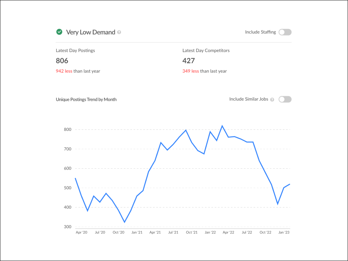Click the Jan '21 axis label
The width and height of the screenshot is (348, 261).
click(x=137, y=232)
